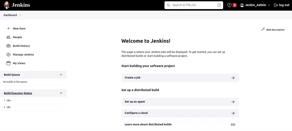Open New Item in the sidebar
Screen dimensions: 292x131
[19, 28]
